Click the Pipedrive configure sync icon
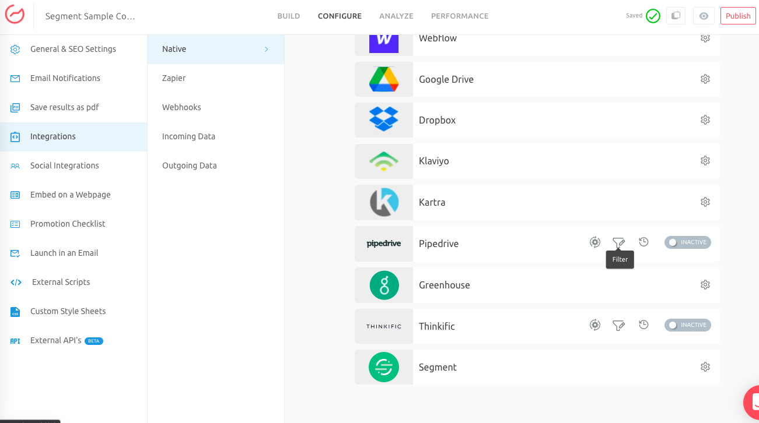 coord(595,242)
